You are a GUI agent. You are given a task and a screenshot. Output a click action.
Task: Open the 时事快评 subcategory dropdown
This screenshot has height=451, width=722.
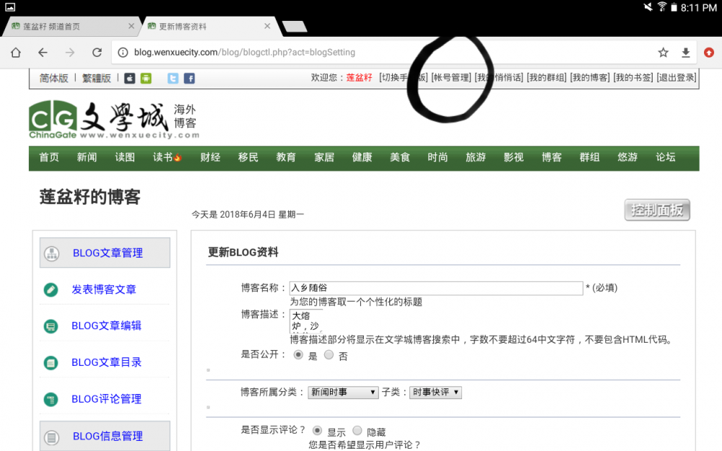(435, 393)
